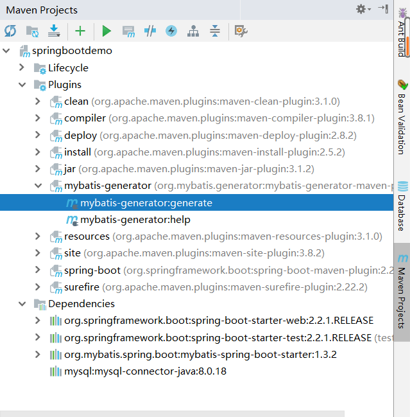Select mysql-connector-java:8.0.18 dependency
Screen dimensions: 410x417
tap(145, 371)
